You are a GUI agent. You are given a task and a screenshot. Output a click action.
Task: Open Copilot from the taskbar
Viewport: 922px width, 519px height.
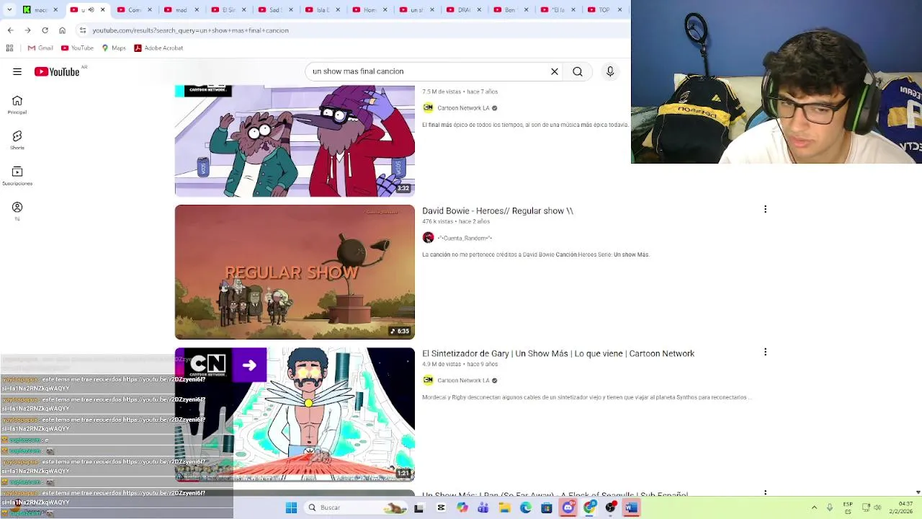[x=462, y=507]
